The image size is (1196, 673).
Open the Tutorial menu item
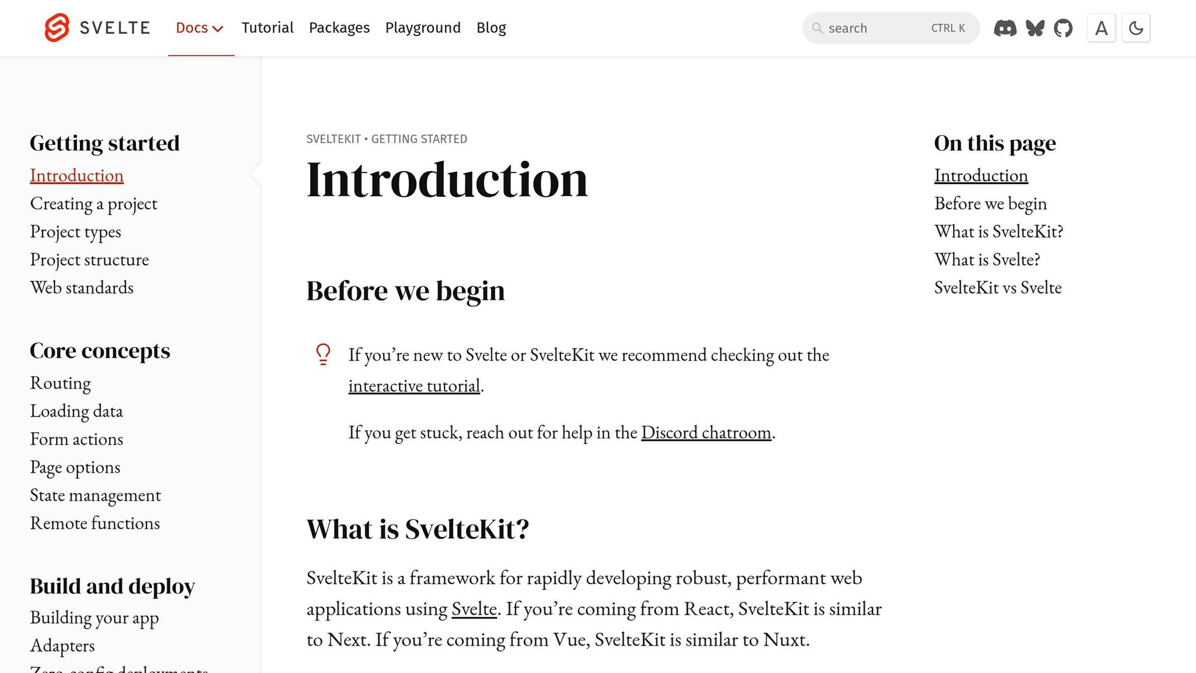tap(267, 27)
